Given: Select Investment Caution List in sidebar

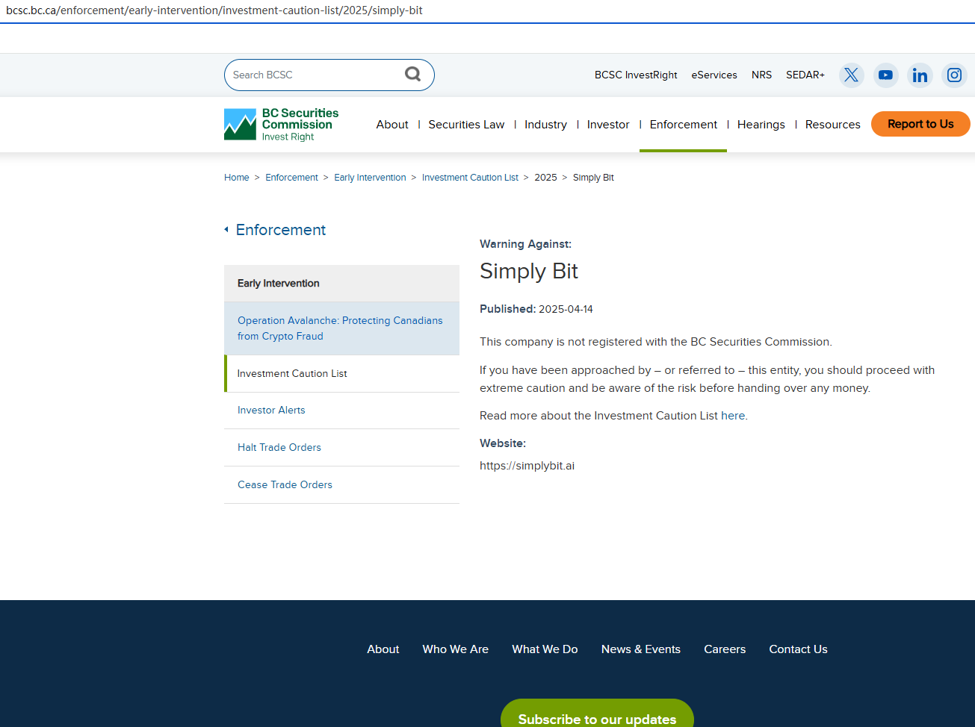Looking at the screenshot, I should (x=341, y=373).
